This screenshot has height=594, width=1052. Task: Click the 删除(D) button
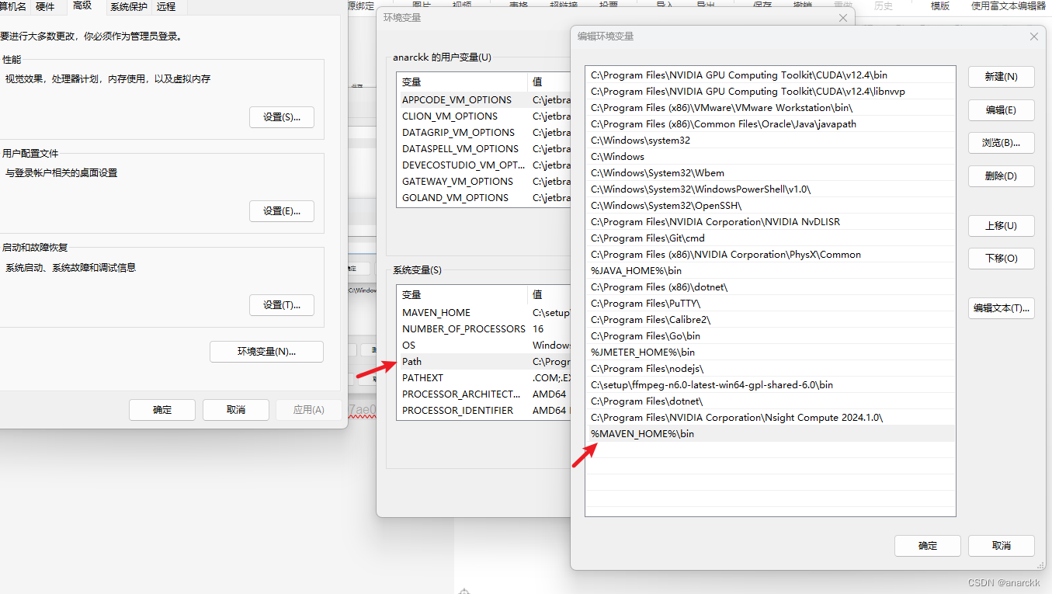[x=1001, y=176]
